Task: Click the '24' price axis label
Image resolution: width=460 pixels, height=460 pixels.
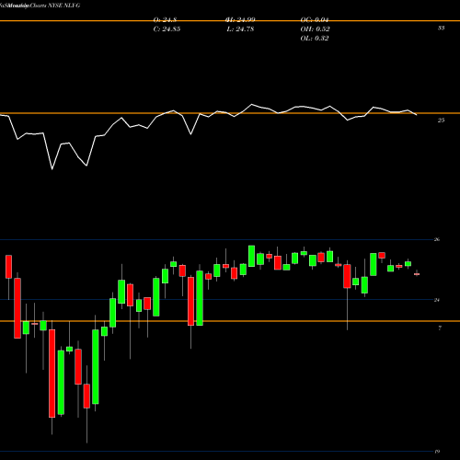Action: pyautogui.click(x=437, y=300)
